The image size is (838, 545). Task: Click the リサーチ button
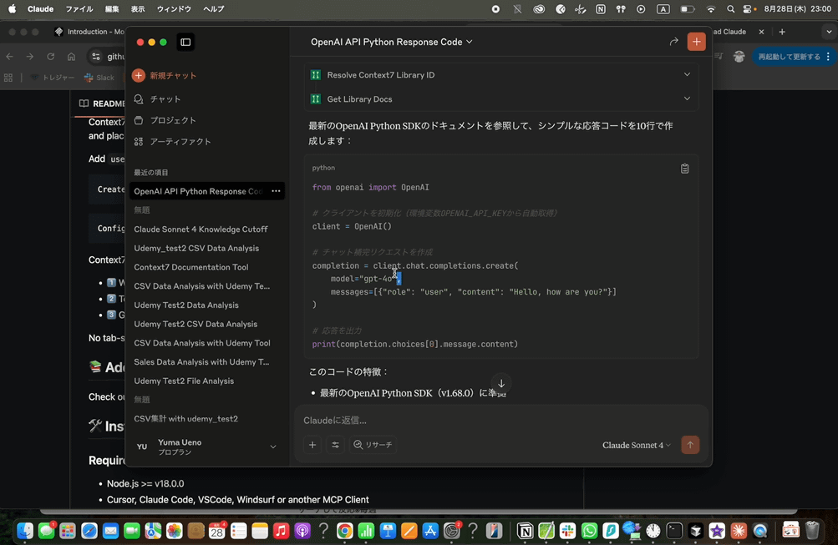point(373,445)
